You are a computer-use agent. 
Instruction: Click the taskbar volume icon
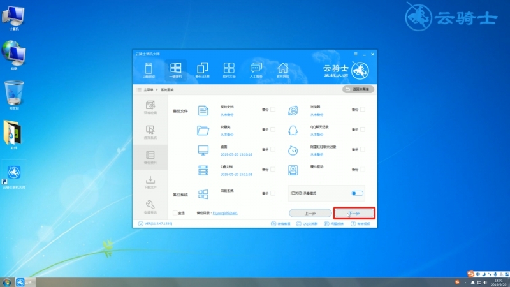486,283
